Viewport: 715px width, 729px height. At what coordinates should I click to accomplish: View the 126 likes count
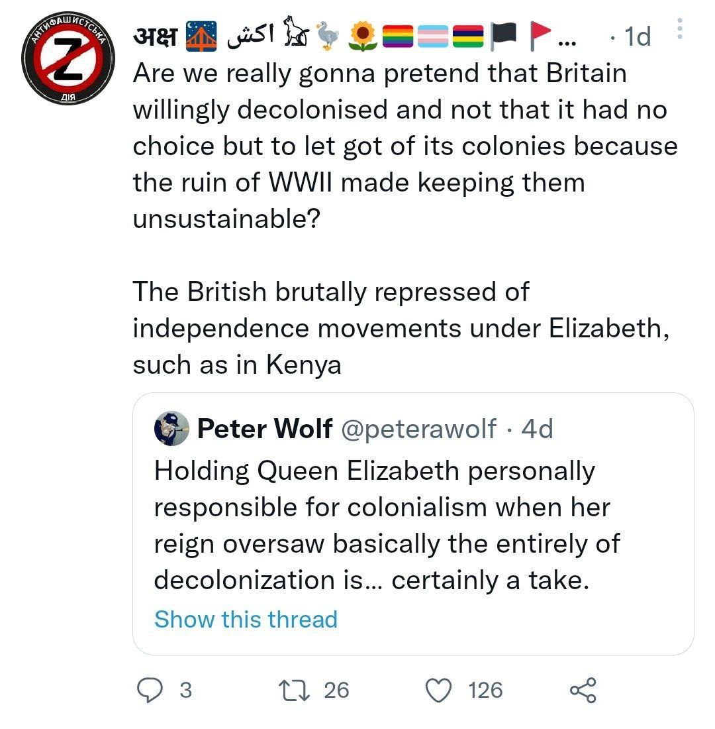click(485, 690)
